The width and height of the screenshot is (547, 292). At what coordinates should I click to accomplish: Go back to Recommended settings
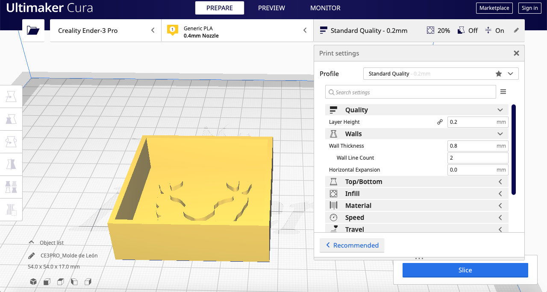pos(352,245)
